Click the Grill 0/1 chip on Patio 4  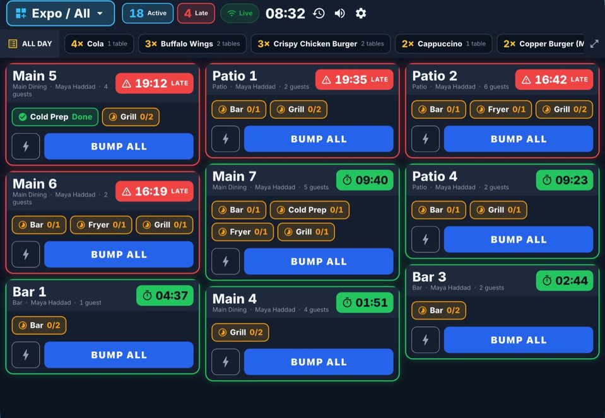click(x=498, y=210)
